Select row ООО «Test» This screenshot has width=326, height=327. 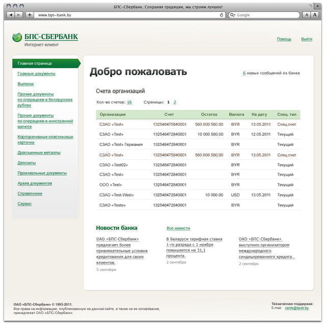coord(198,185)
